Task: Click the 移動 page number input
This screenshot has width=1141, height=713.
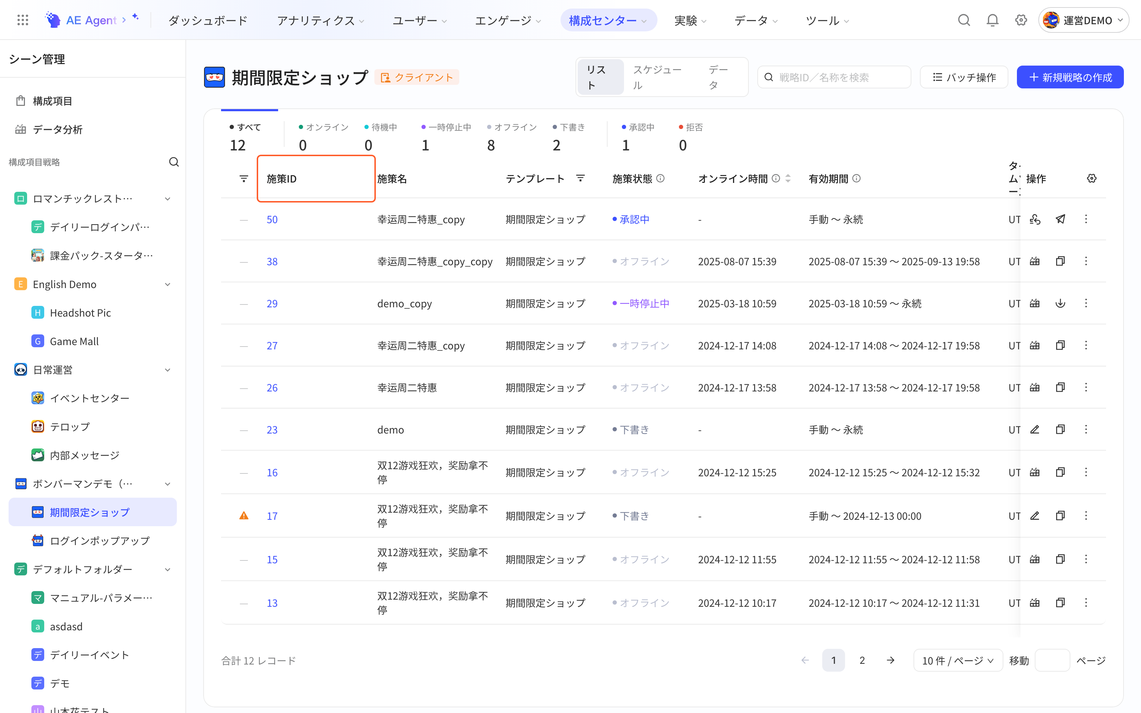Action: coord(1052,660)
